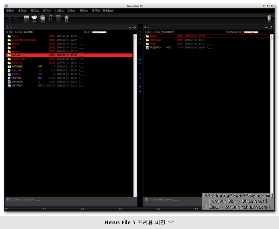Select the DownLoad folder icon

(x=147, y=40)
